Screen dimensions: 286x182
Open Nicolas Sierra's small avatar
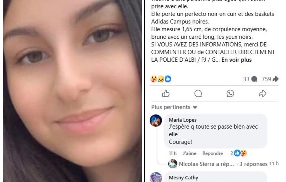(x=173, y=164)
